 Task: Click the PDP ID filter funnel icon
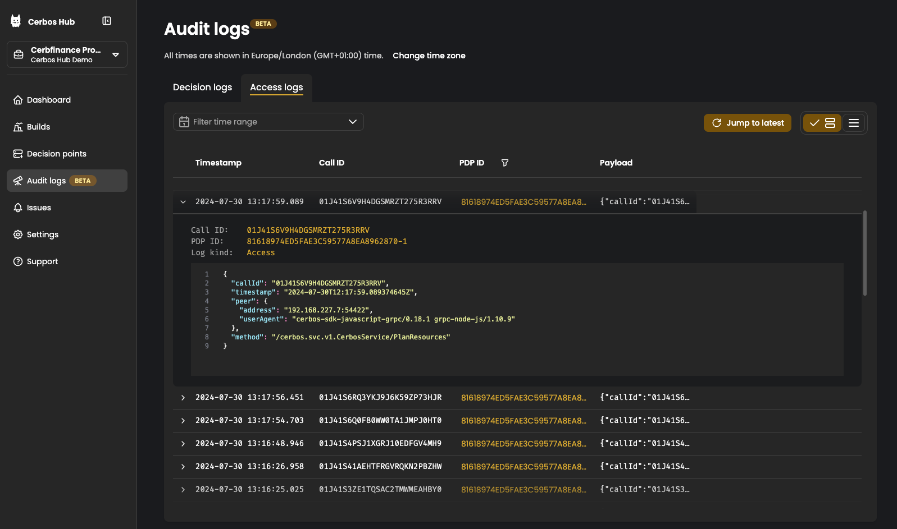coord(505,163)
